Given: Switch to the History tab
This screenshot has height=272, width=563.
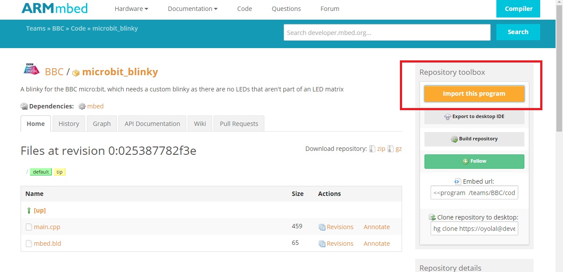Looking at the screenshot, I should point(69,124).
